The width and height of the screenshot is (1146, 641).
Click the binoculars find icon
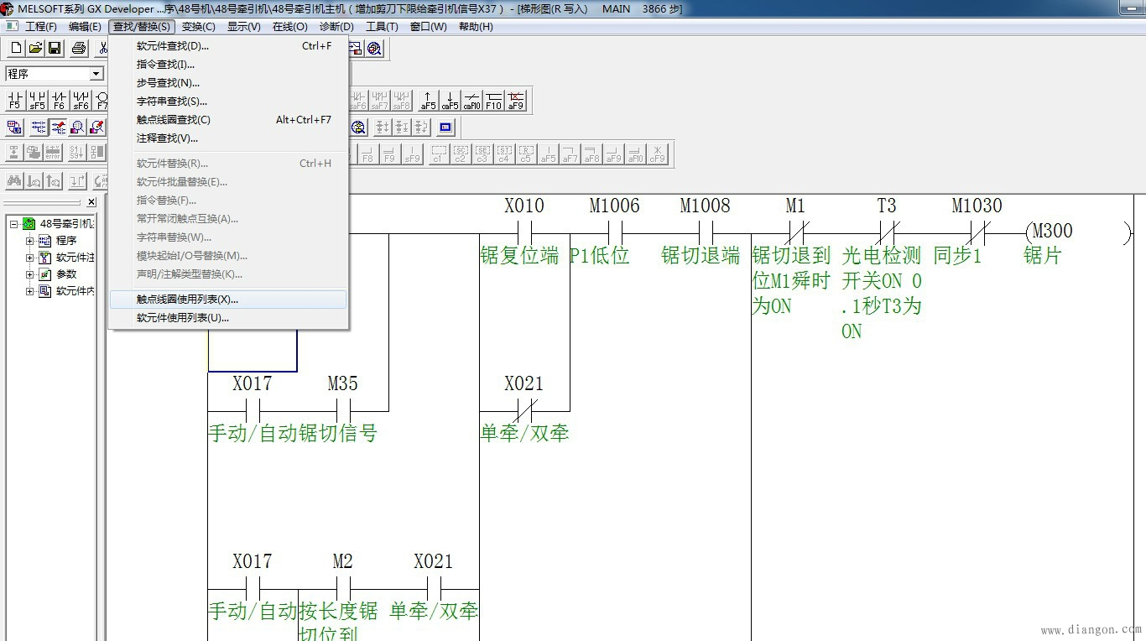point(13,180)
